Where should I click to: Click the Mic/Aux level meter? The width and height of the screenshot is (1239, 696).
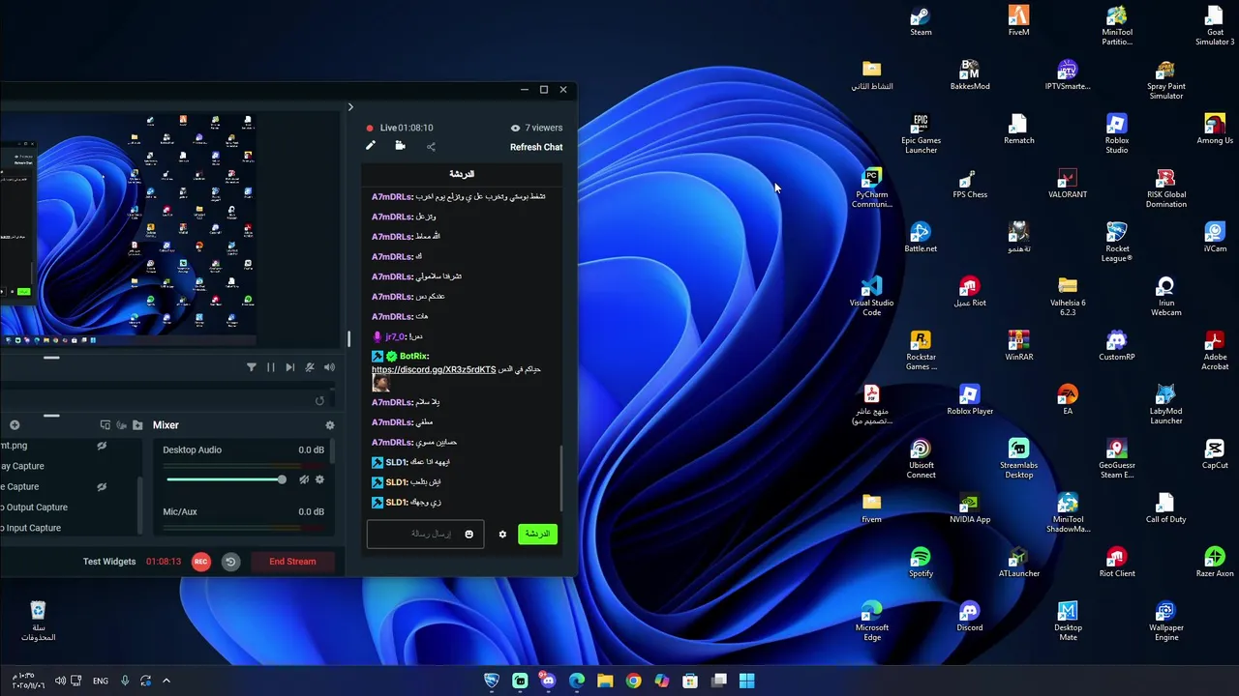pyautogui.click(x=244, y=529)
